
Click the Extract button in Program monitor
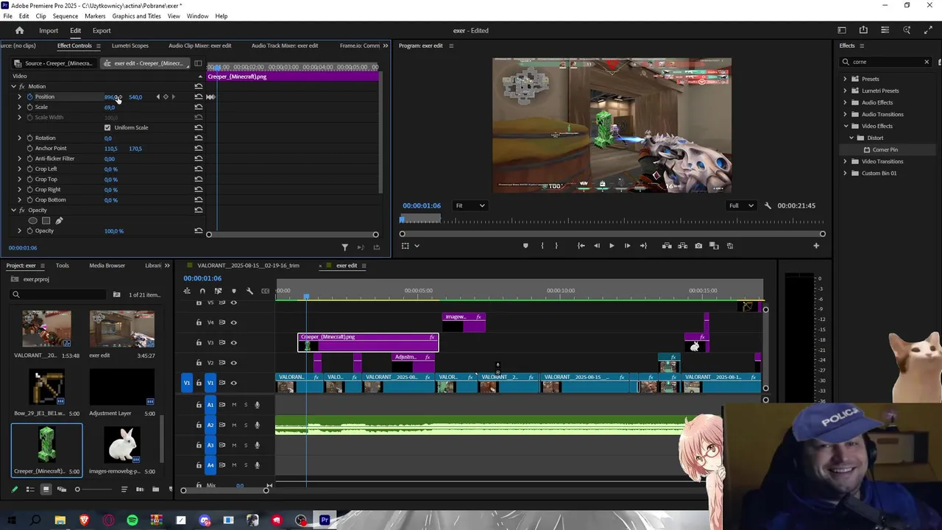tap(683, 246)
